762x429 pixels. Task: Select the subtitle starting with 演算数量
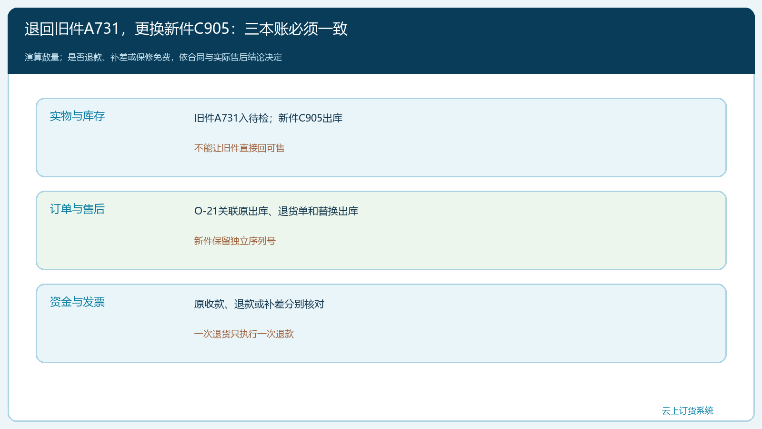[153, 57]
